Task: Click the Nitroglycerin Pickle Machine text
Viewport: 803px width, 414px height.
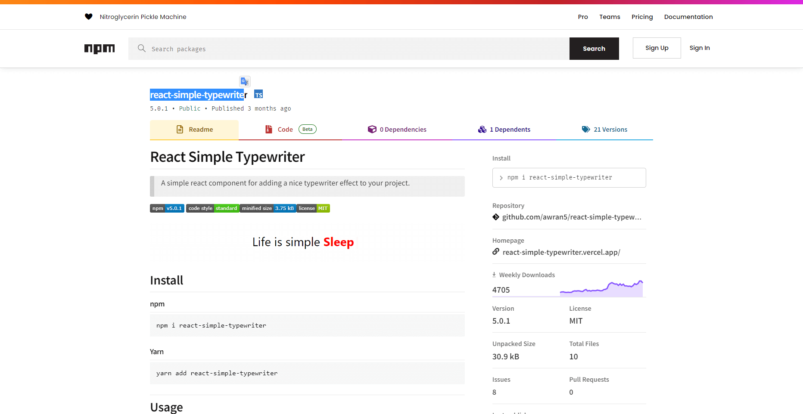Action: point(143,17)
